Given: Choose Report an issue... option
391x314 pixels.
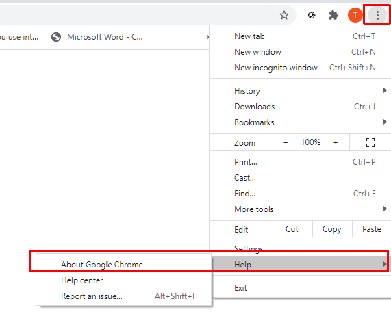Looking at the screenshot, I should point(124,296).
